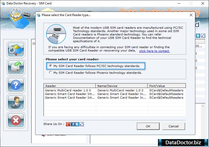The height and width of the screenshot is (147, 209).
Task: Click the red Exit icon in sidebar
Action: click(x=16, y=120)
